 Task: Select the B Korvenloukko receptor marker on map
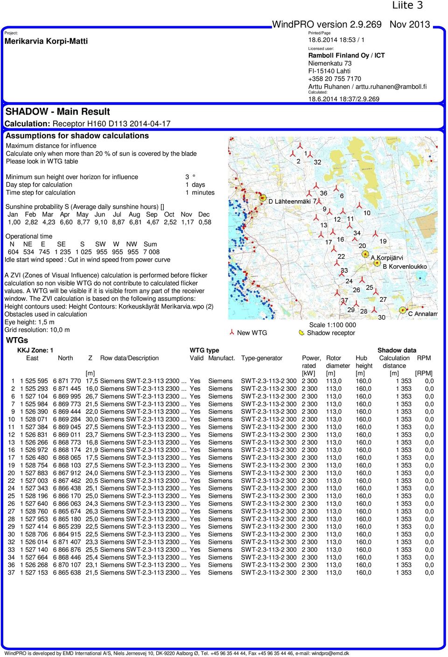(378, 263)
